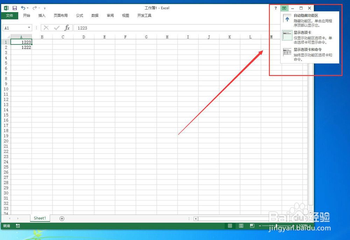This screenshot has width=350, height=240.
Task: Switch to Page Break Preview icon
Action: [x=252, y=226]
